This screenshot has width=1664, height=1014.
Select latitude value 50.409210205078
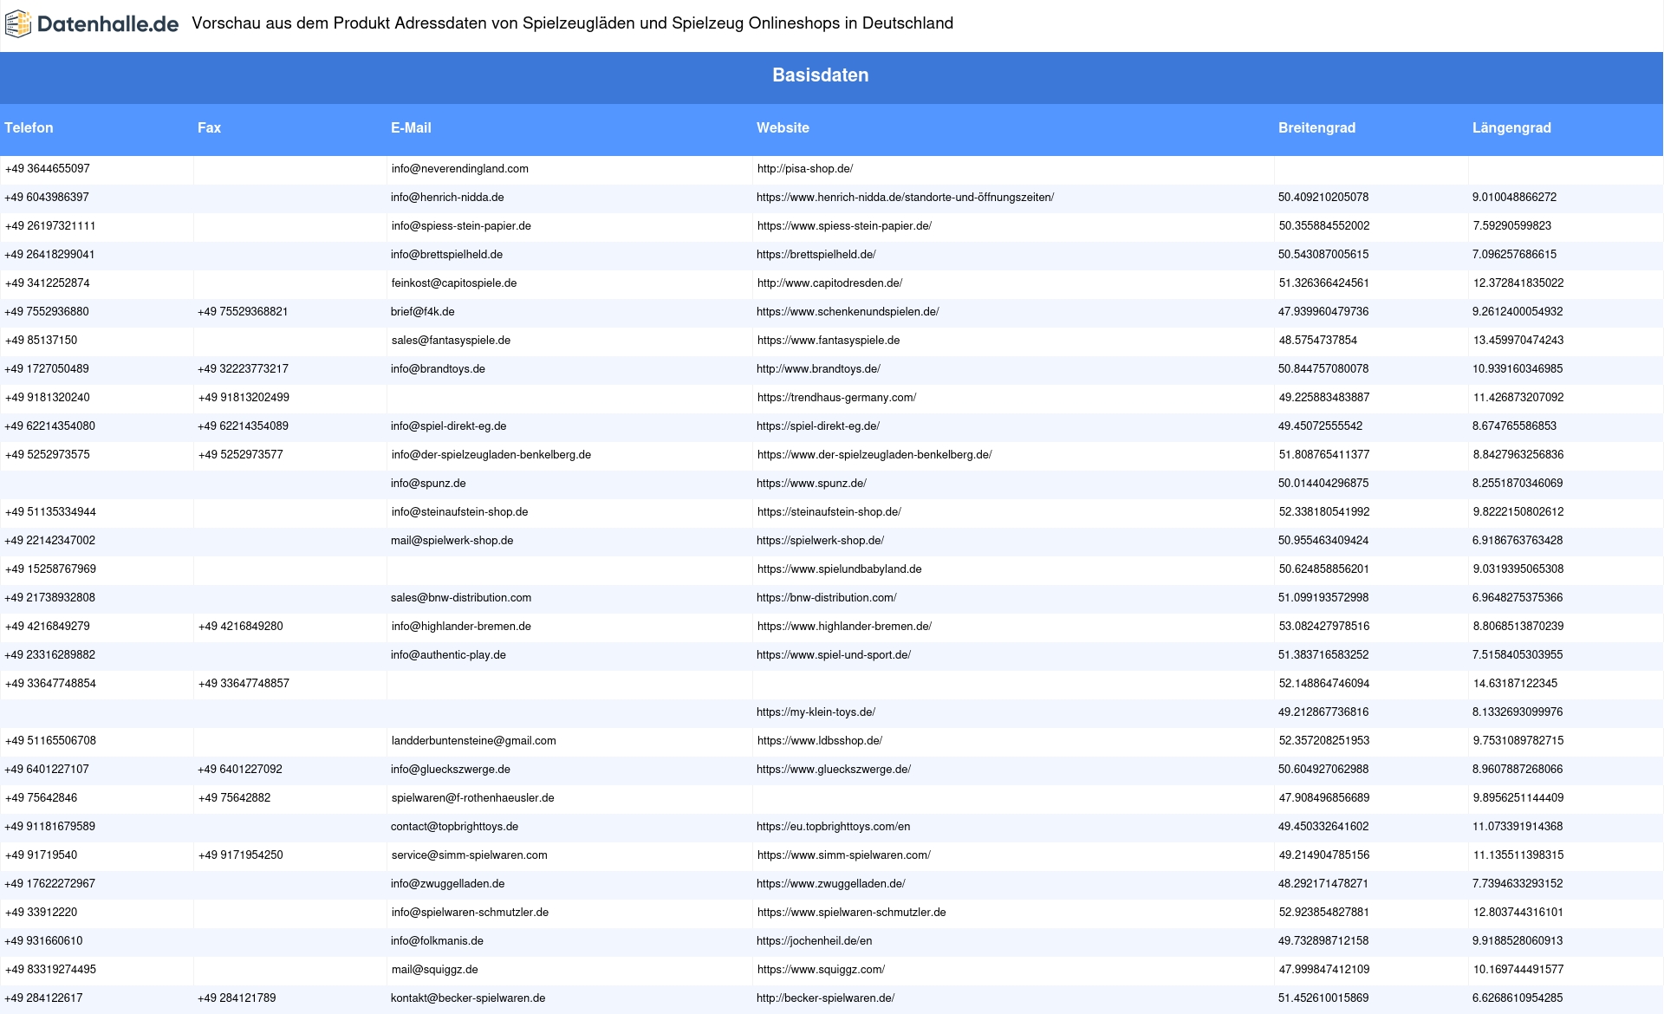(x=1323, y=198)
